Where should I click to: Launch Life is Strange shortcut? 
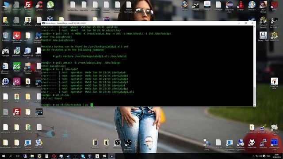(x=263, y=7)
